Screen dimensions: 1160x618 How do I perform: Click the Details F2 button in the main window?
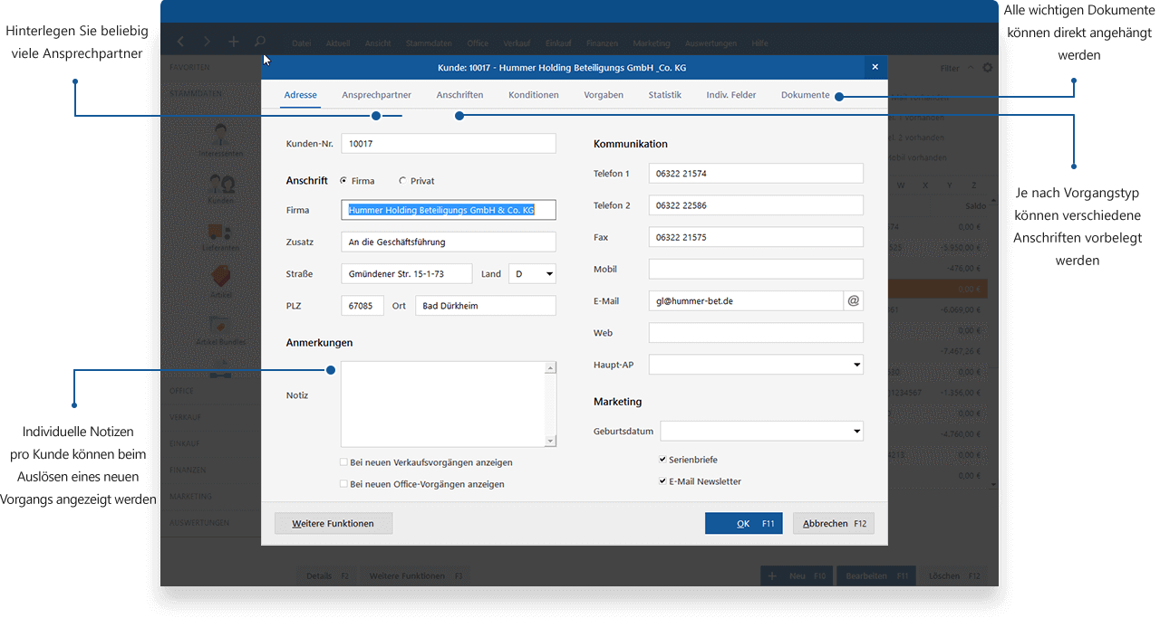(x=327, y=576)
